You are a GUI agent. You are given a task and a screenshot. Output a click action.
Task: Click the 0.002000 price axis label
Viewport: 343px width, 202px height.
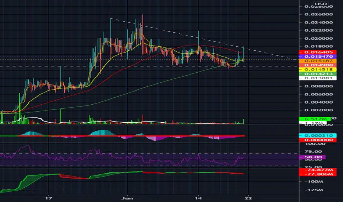[x=319, y=110]
